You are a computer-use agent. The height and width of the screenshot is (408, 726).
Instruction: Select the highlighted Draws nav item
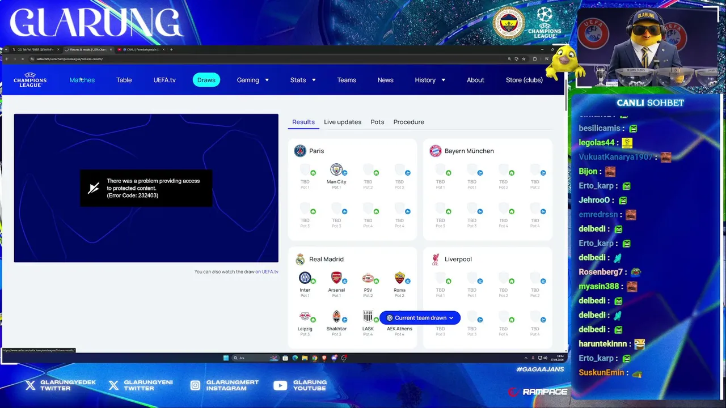point(206,80)
